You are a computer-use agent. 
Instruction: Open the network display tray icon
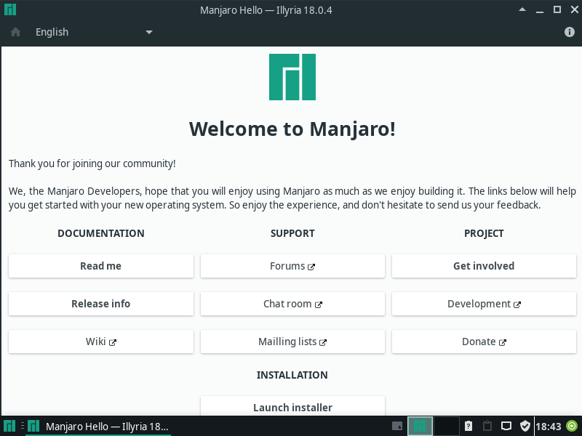click(506, 426)
